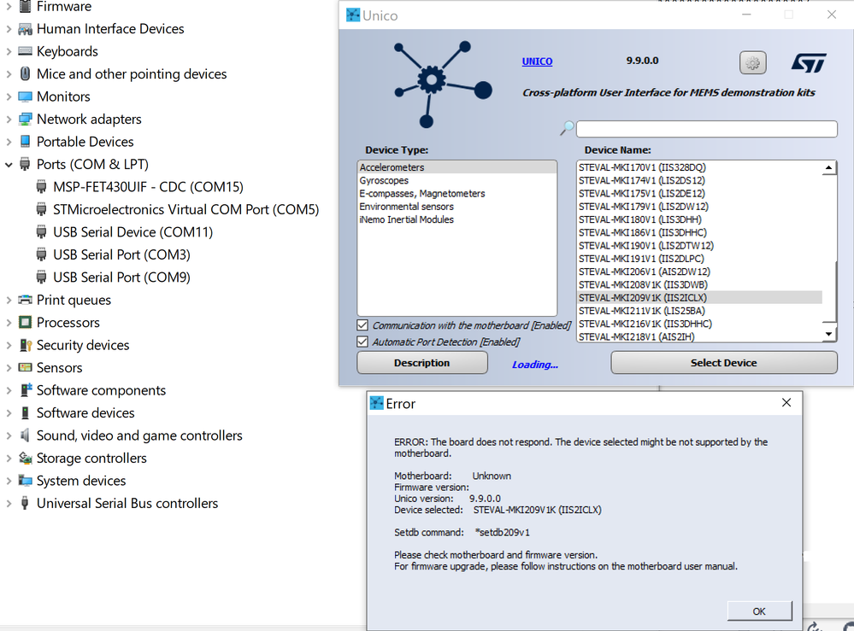Click the Portable Devices icon
Screen dimensions: 854x631
coord(25,142)
